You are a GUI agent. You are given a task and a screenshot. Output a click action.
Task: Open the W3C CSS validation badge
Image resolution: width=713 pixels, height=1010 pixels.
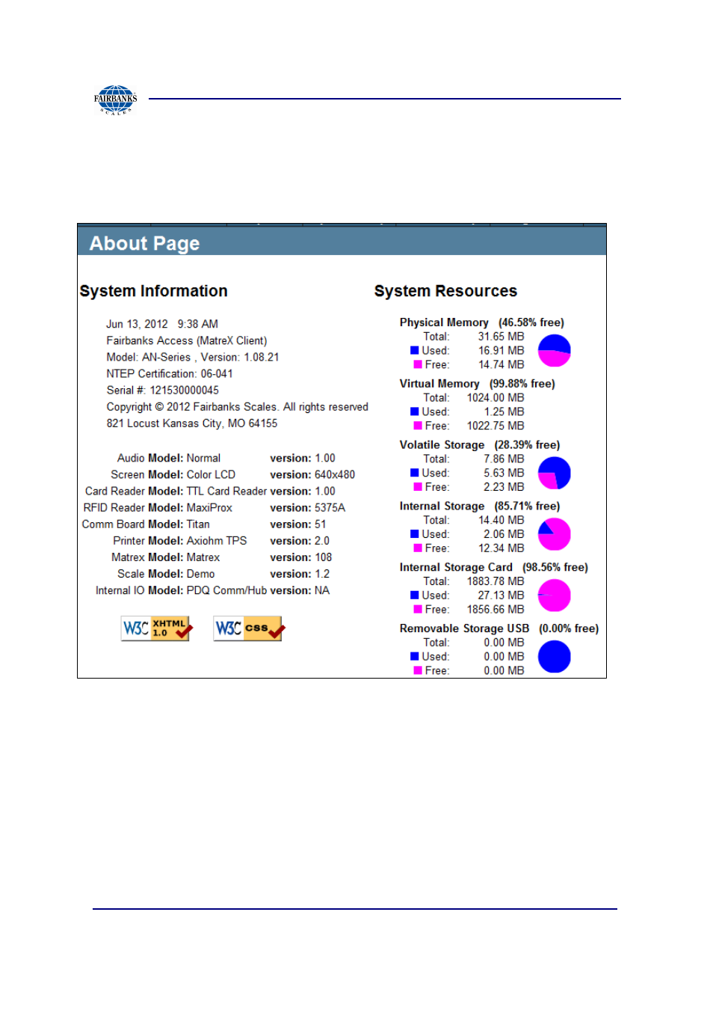pos(250,628)
